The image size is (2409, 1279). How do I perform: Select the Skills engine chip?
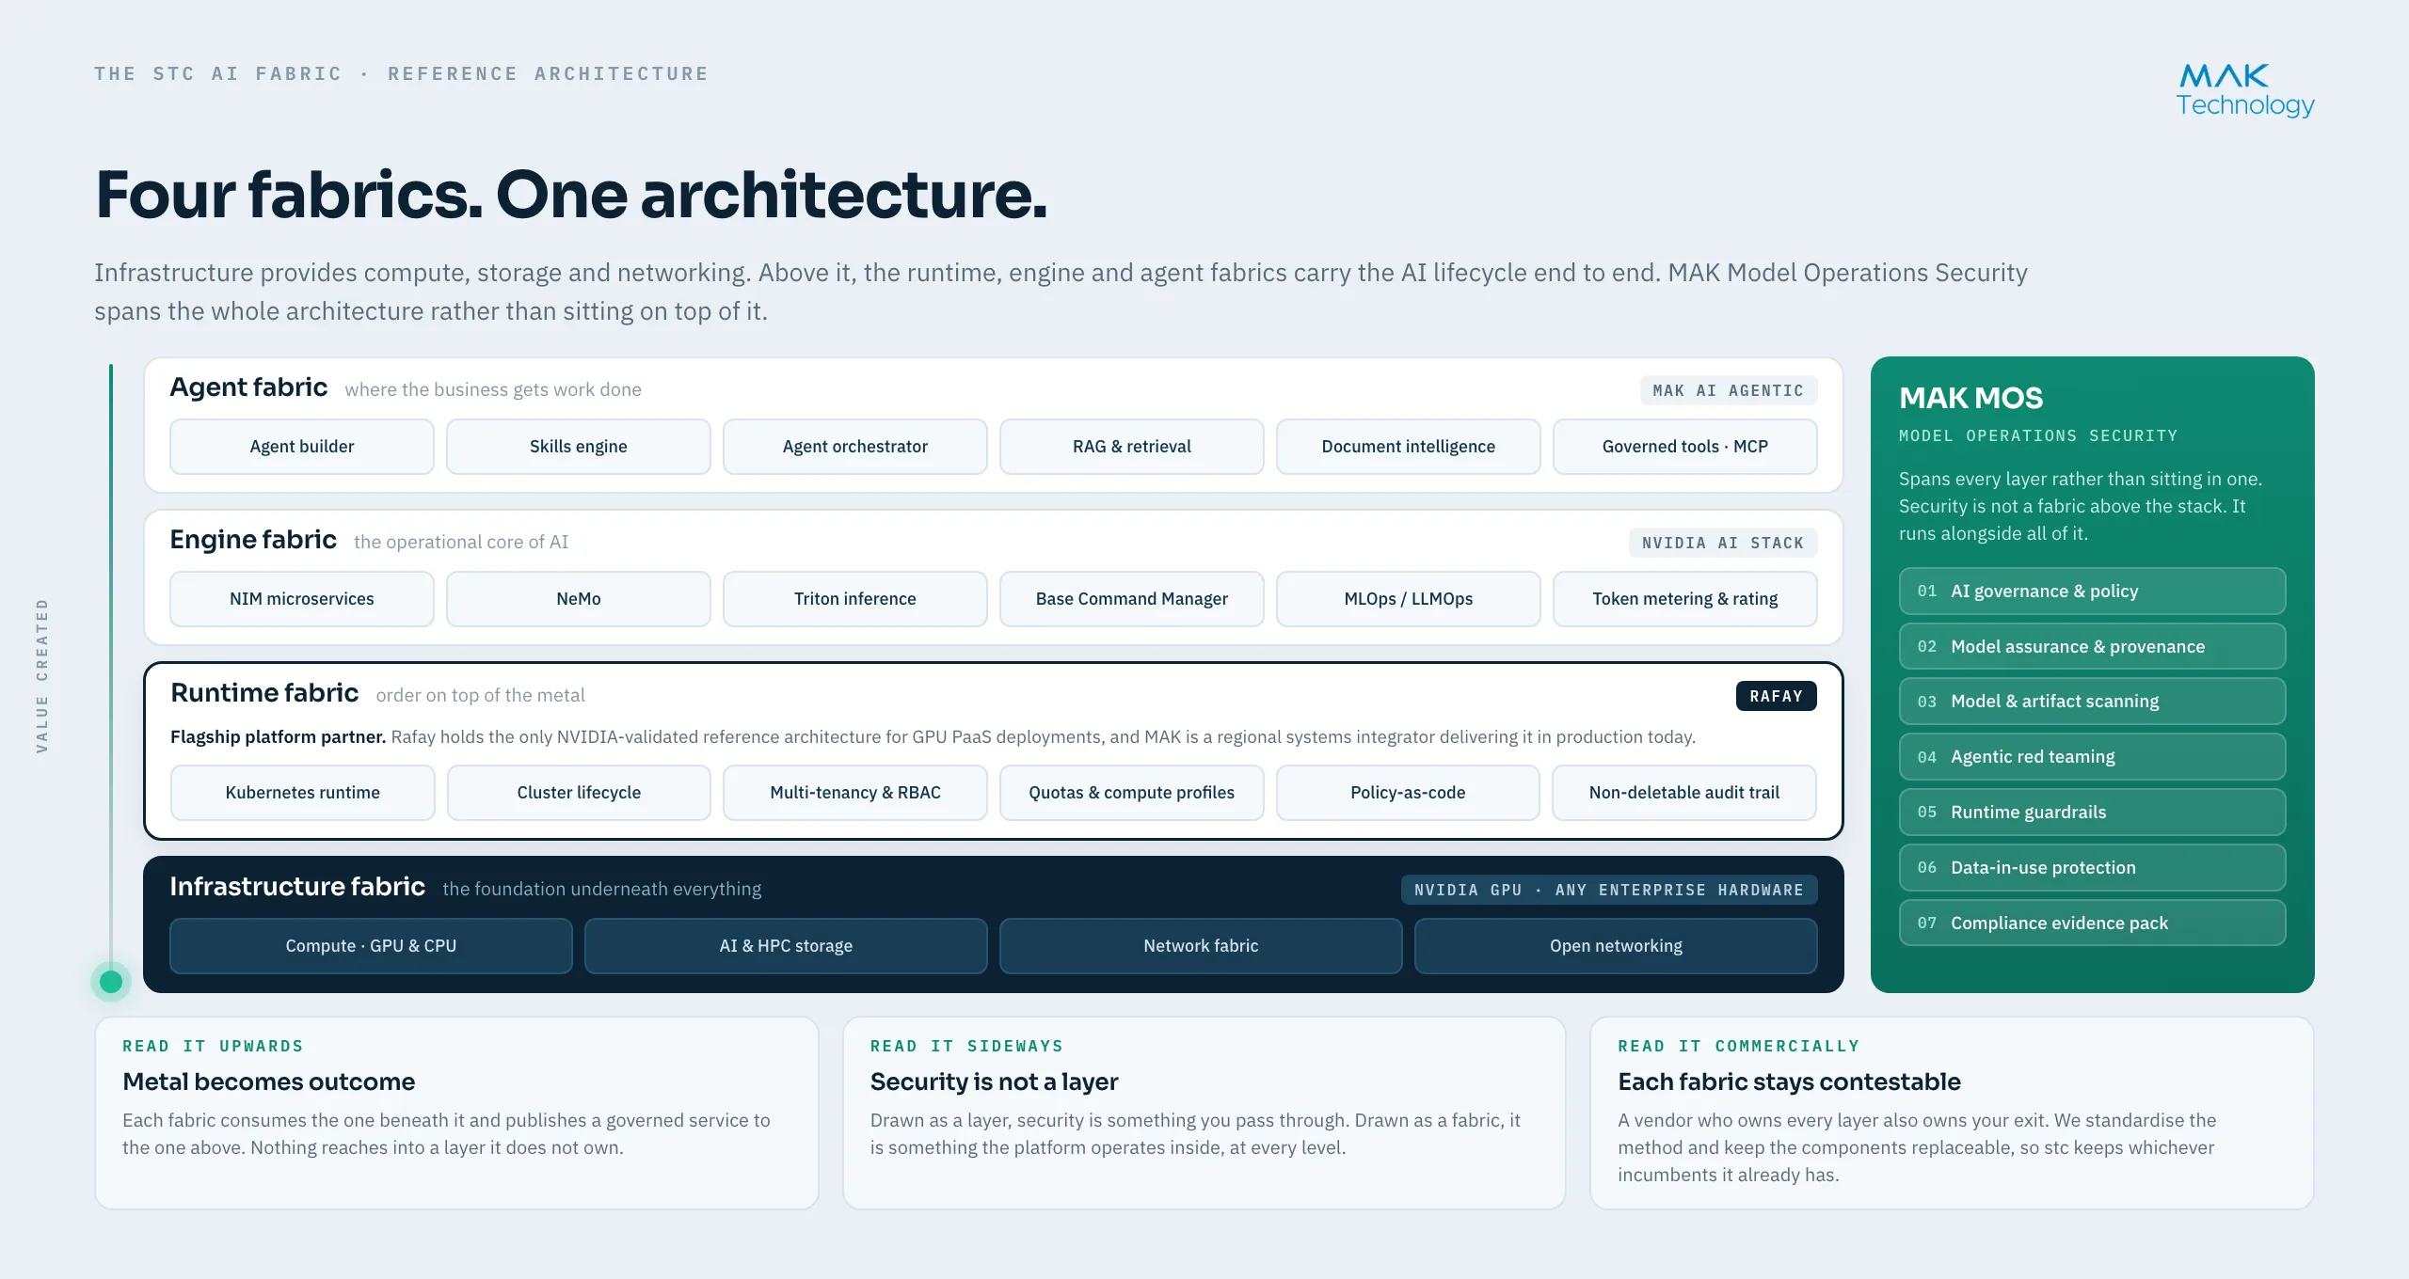click(x=579, y=447)
